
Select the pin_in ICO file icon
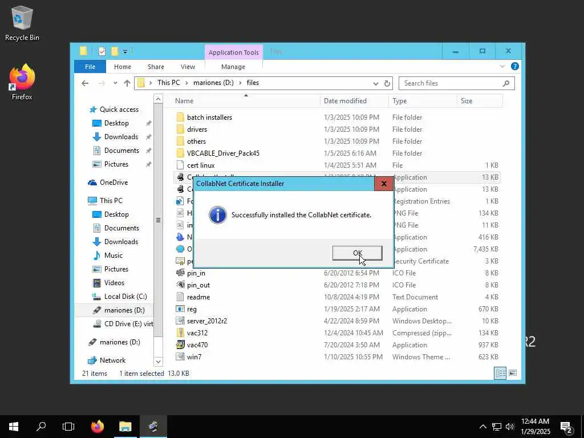click(180, 273)
